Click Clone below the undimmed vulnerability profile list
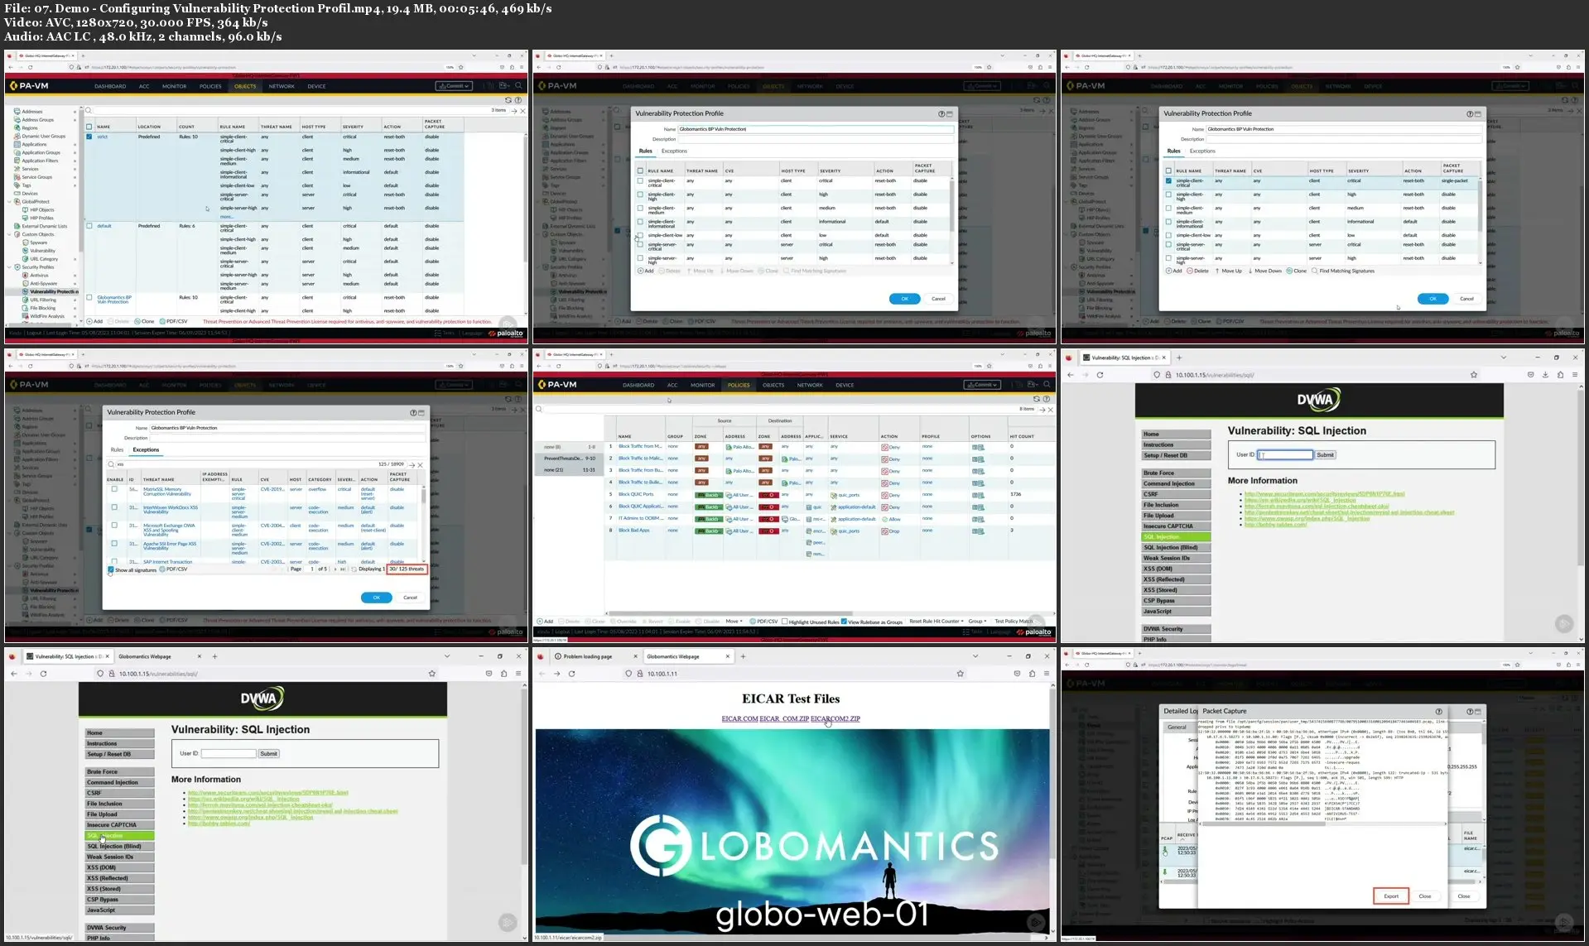 145,321
